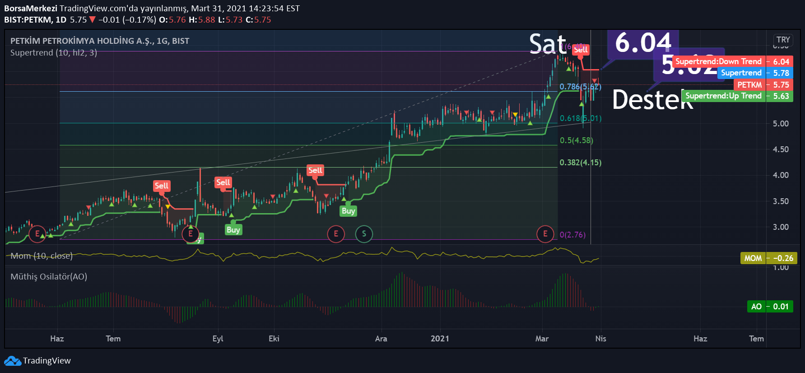Select the leftmost Sell signal label
The height and width of the screenshot is (373, 805).
coord(161,186)
